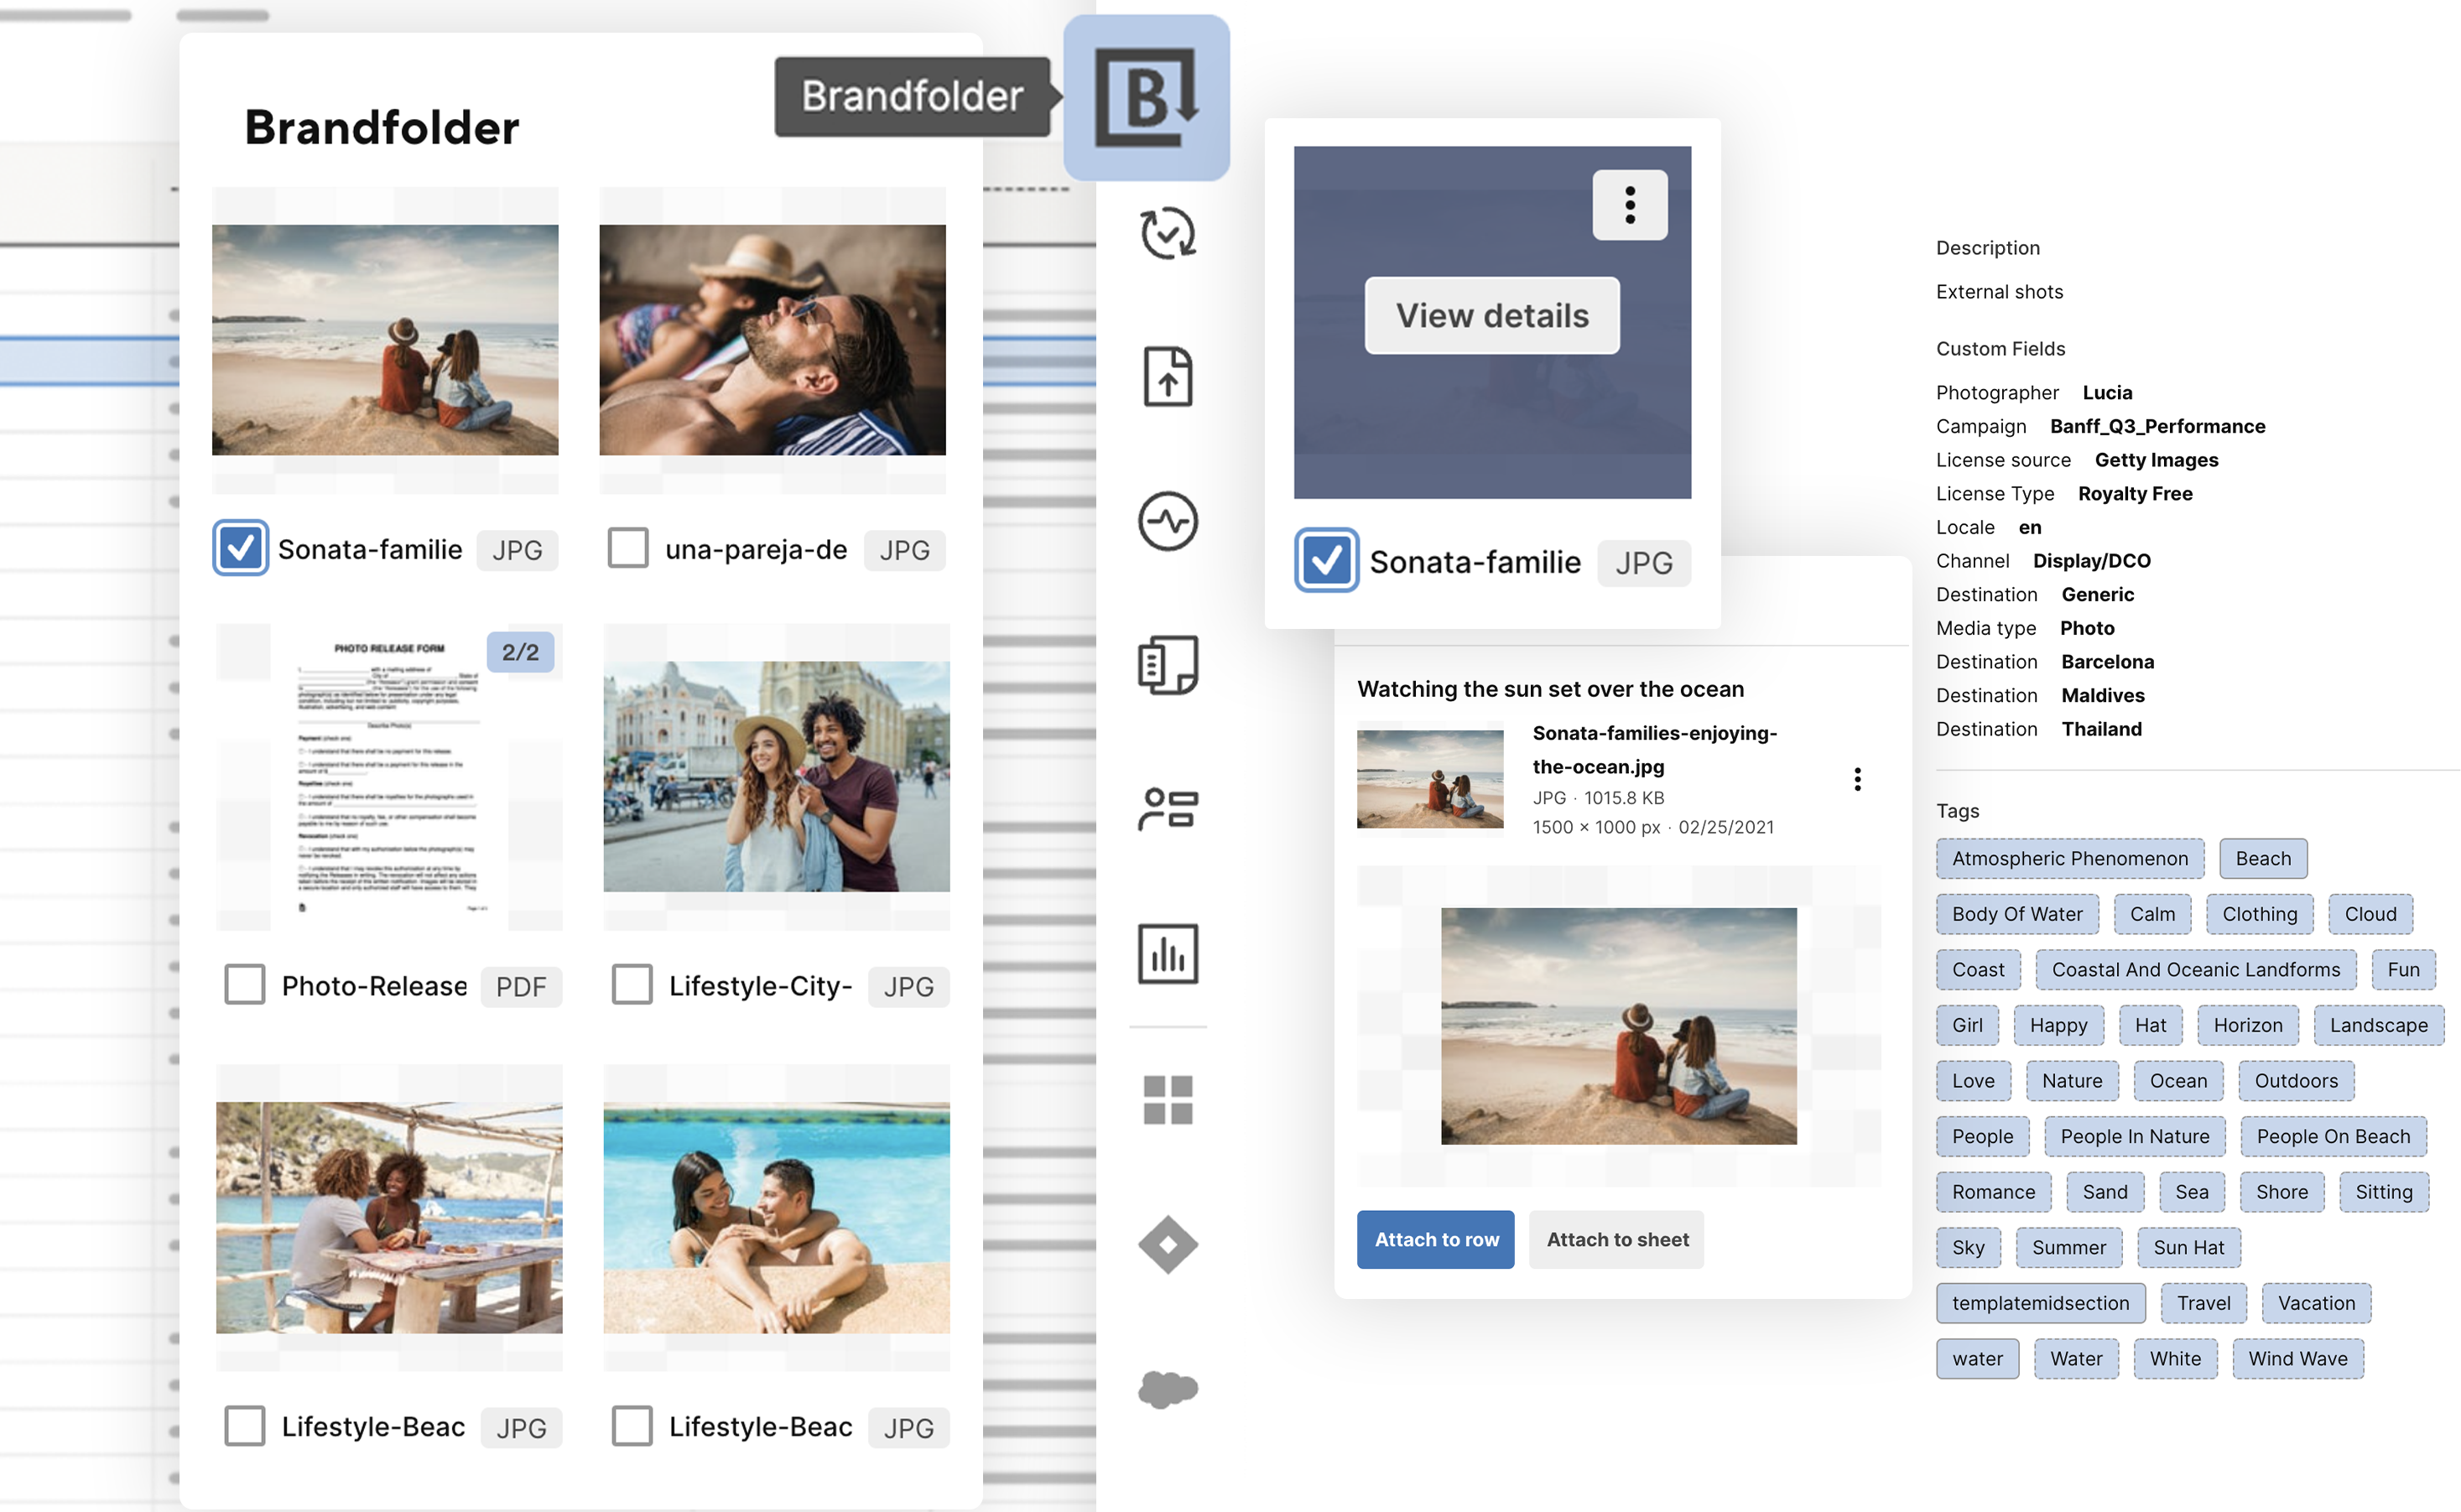This screenshot has height=1512, width=2461.
Task: Toggle checkbox for una-pareja-de JPG
Action: click(629, 548)
